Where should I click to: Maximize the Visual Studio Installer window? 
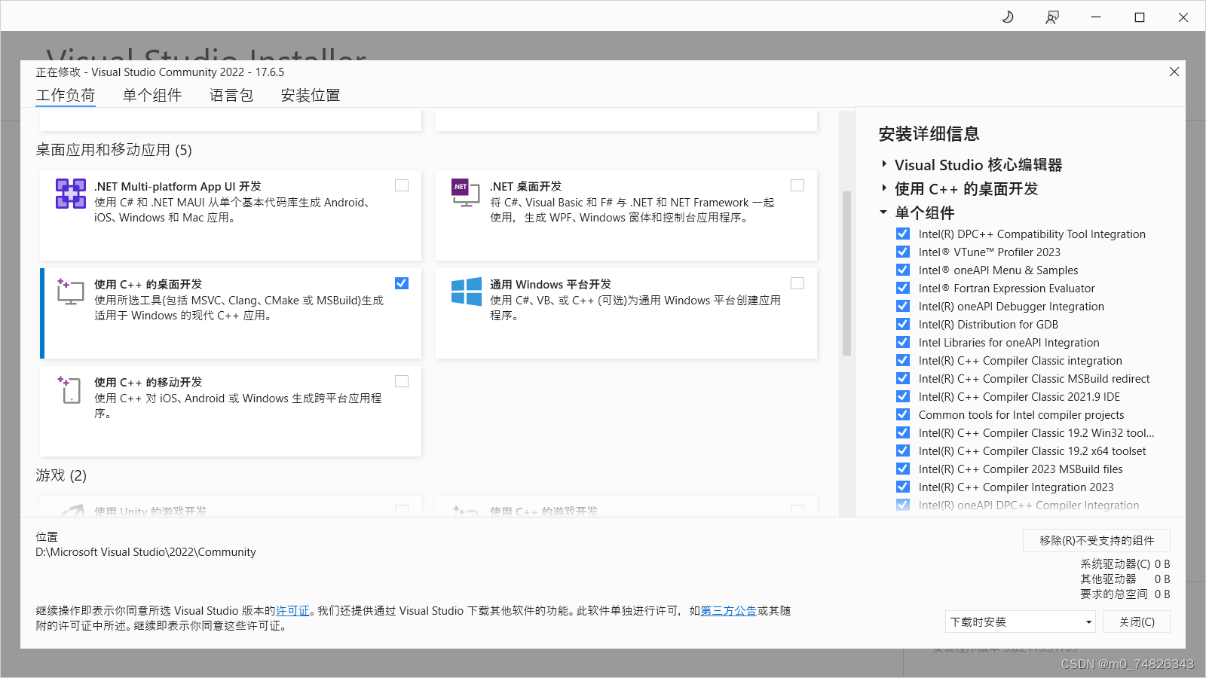pyautogui.click(x=1140, y=17)
